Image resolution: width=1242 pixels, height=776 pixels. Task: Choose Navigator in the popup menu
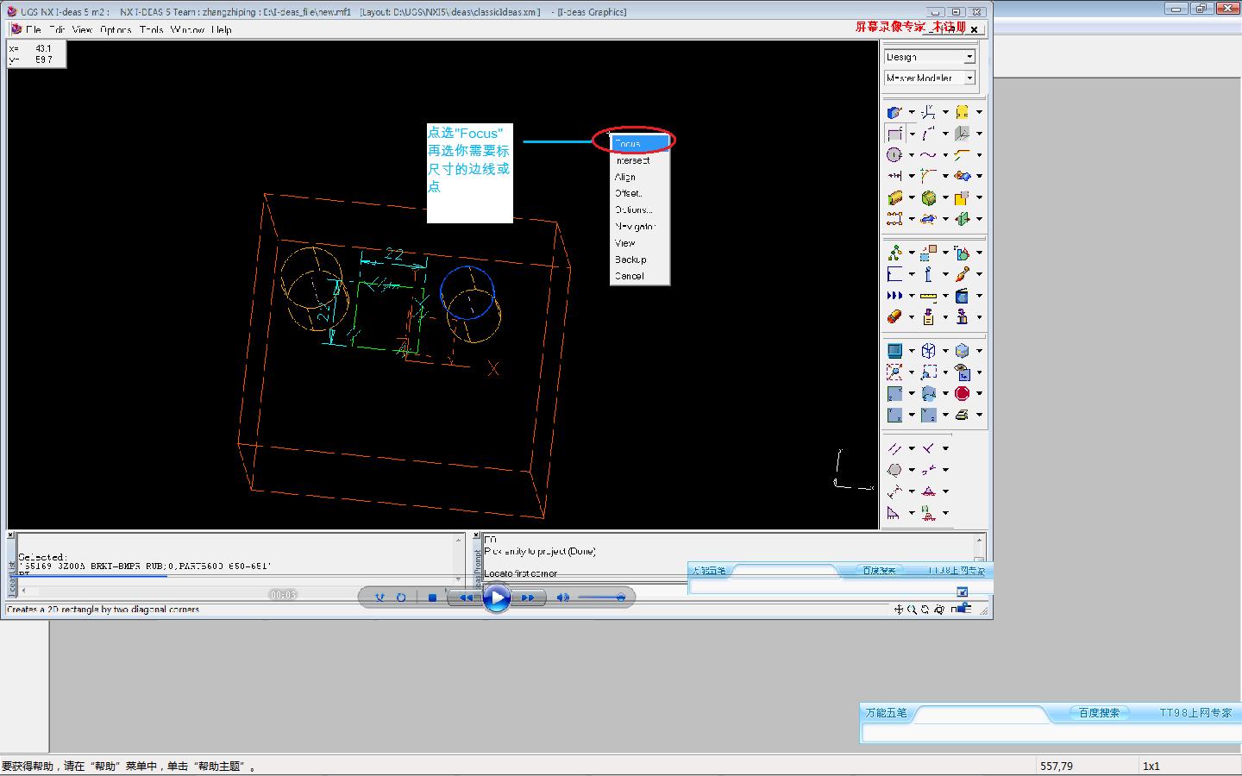tap(639, 226)
